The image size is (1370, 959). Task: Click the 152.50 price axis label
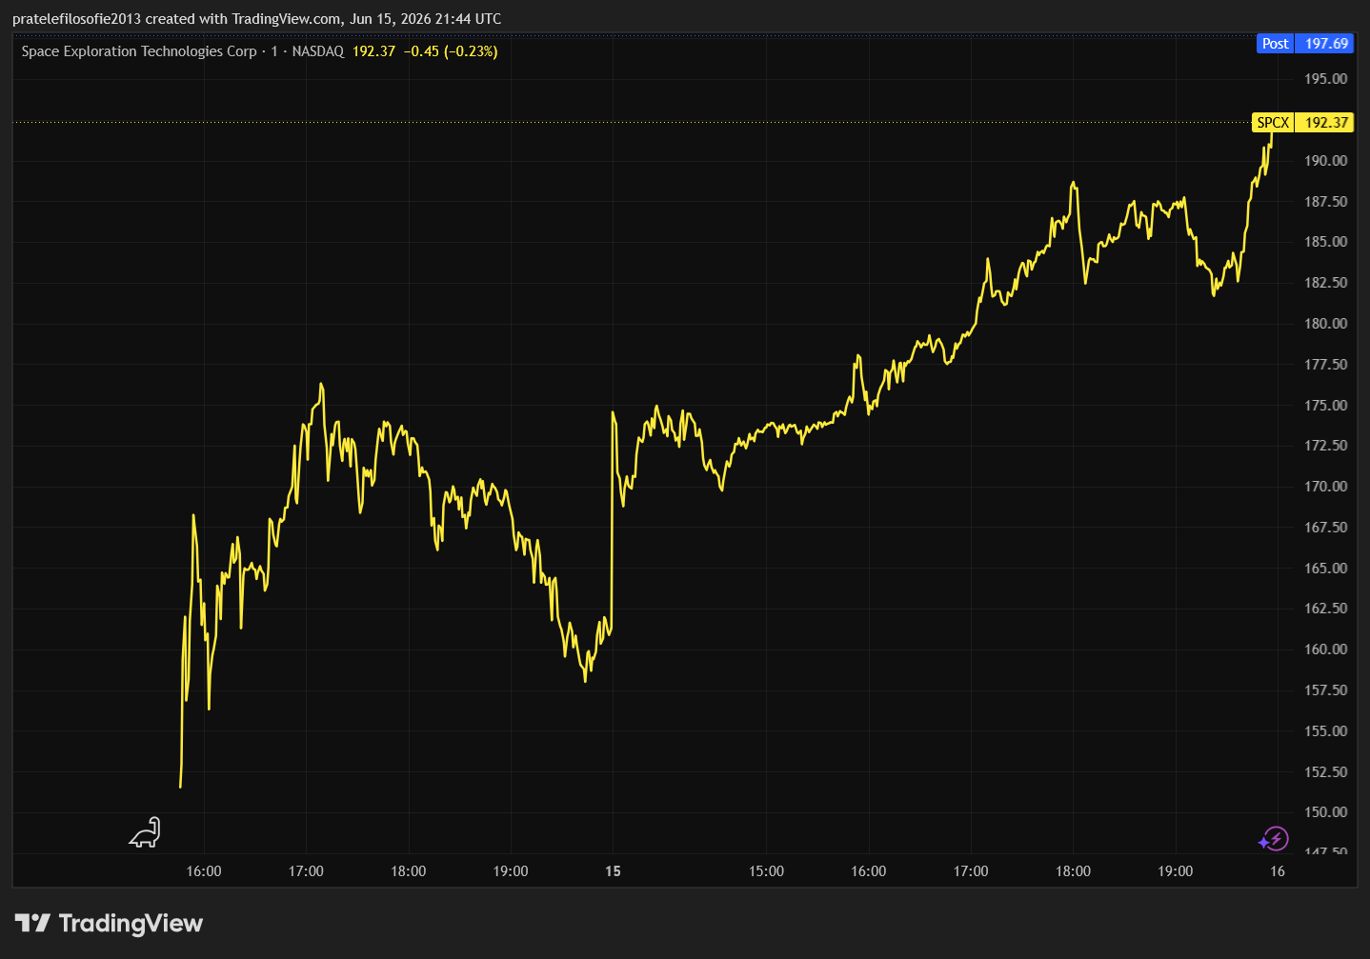point(1326,772)
